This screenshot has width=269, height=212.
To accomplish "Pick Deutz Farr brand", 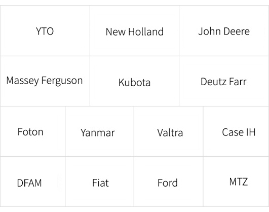I will pos(224,81).
